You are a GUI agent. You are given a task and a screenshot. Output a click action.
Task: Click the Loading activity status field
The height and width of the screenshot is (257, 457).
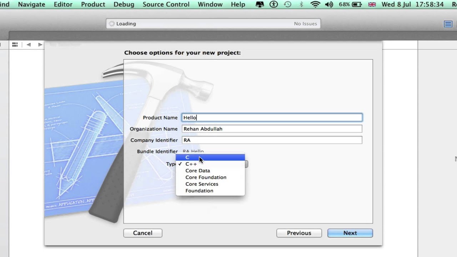click(x=214, y=24)
